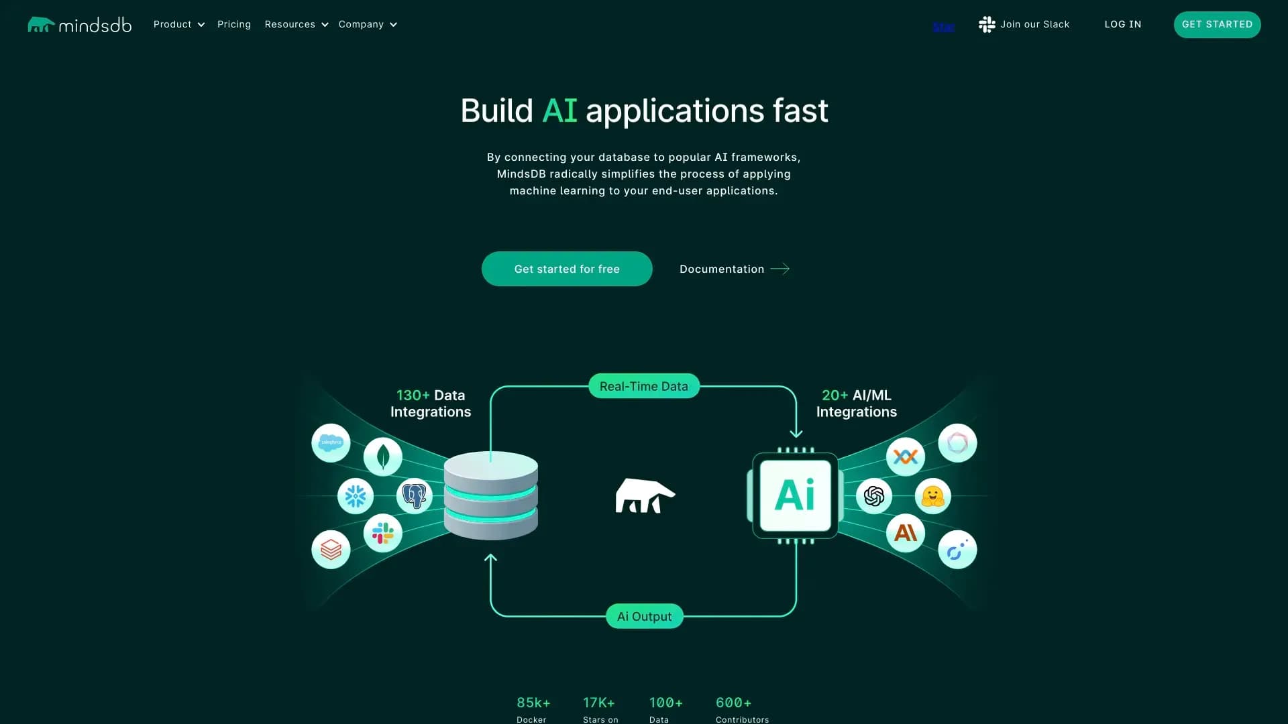Image resolution: width=1288 pixels, height=724 pixels.
Task: Click the Get started for free button
Action: [567, 269]
